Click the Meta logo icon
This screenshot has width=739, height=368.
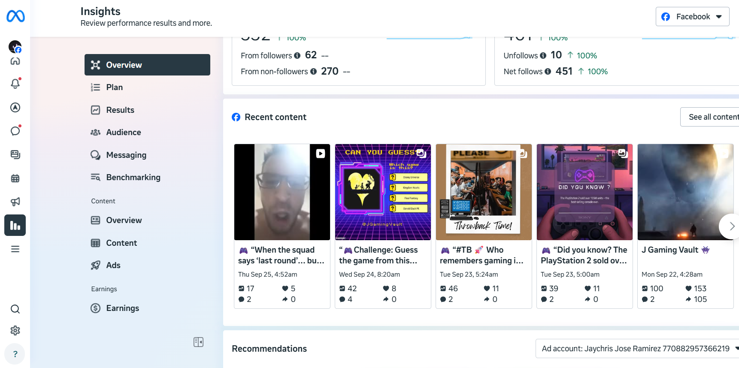pos(15,16)
